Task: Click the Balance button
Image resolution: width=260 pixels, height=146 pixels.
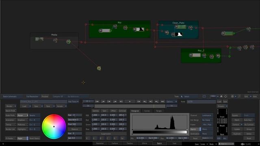Action: point(75,129)
